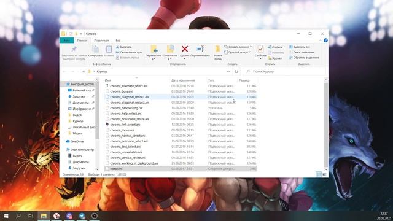The height and width of the screenshot is (221, 393).
Task: Open the Yandex browser on the taskbar
Action: pos(56,215)
